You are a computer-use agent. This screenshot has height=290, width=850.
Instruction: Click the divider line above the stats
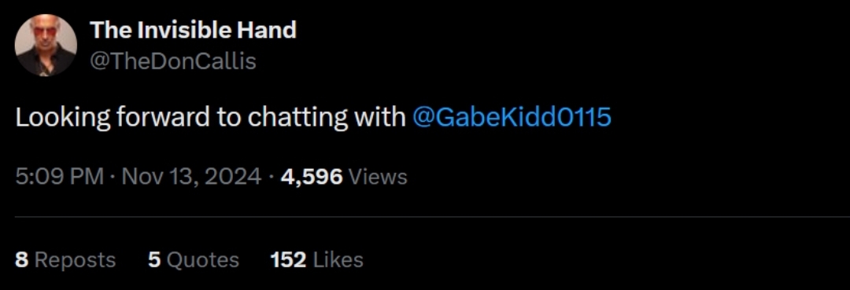pos(432,217)
